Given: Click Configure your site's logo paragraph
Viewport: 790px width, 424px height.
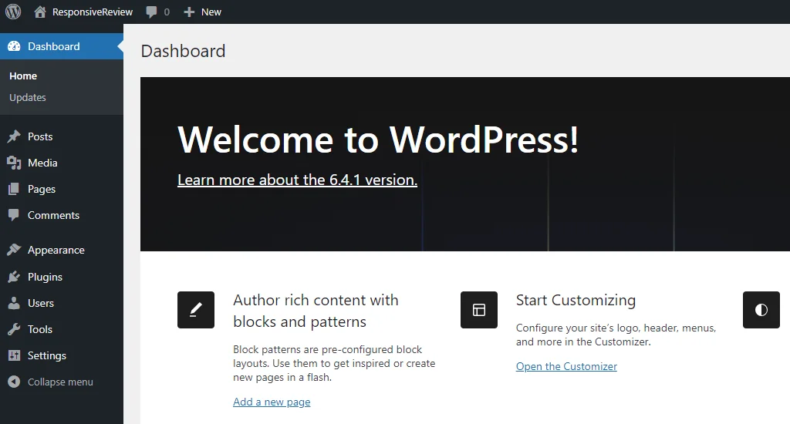Looking at the screenshot, I should pyautogui.click(x=616, y=335).
